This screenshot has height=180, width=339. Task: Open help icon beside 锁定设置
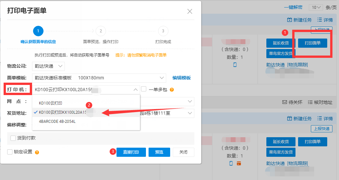pos(37,152)
